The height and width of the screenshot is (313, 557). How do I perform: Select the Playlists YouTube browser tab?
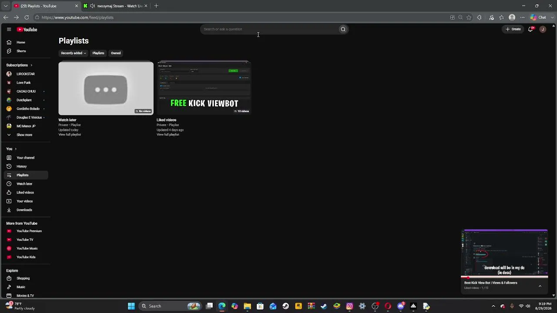[38, 6]
